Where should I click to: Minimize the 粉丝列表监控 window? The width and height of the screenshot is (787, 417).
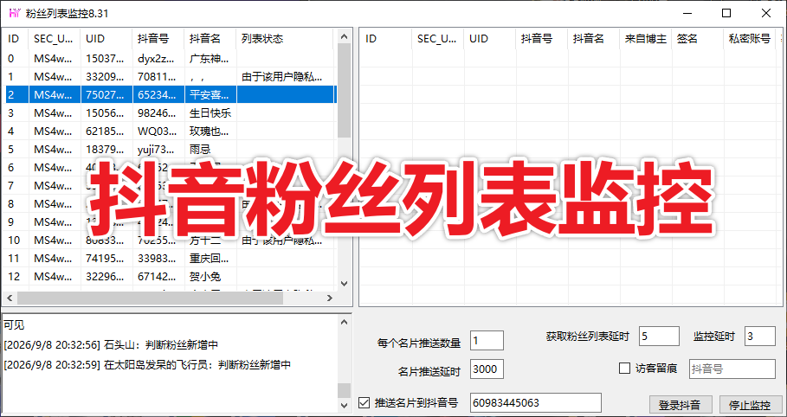coord(687,13)
